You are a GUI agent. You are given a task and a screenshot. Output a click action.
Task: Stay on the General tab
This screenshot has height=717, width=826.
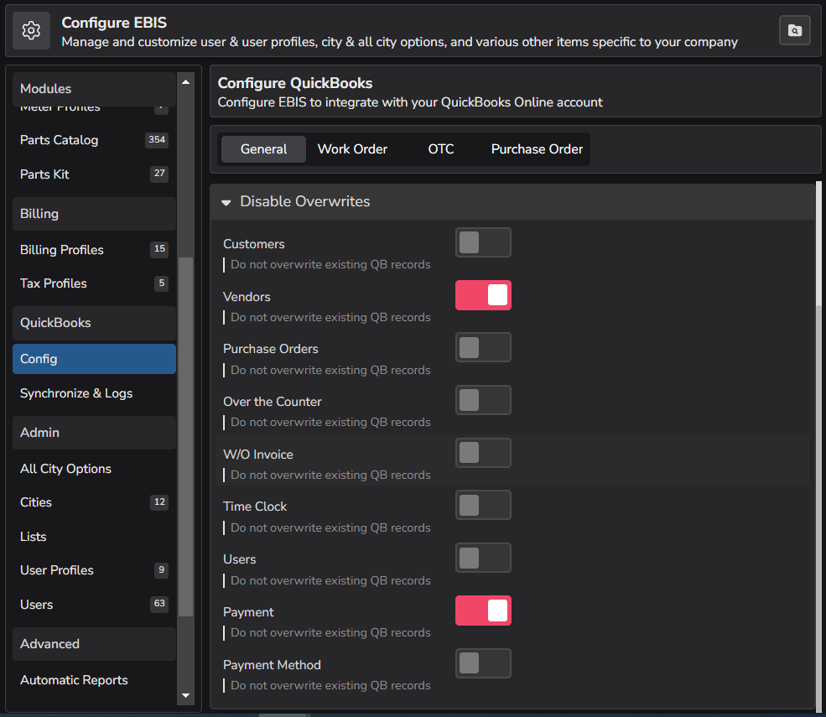[x=262, y=148]
